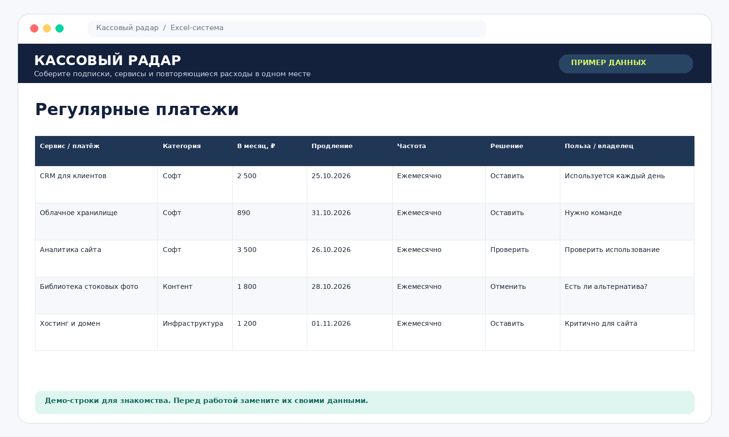Select the Контент category cell

click(x=195, y=295)
